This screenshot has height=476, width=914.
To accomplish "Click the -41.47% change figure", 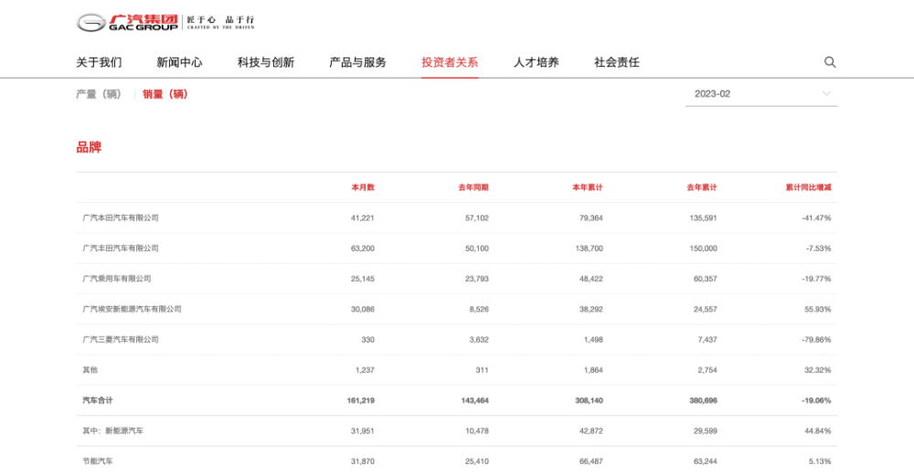I will (816, 217).
